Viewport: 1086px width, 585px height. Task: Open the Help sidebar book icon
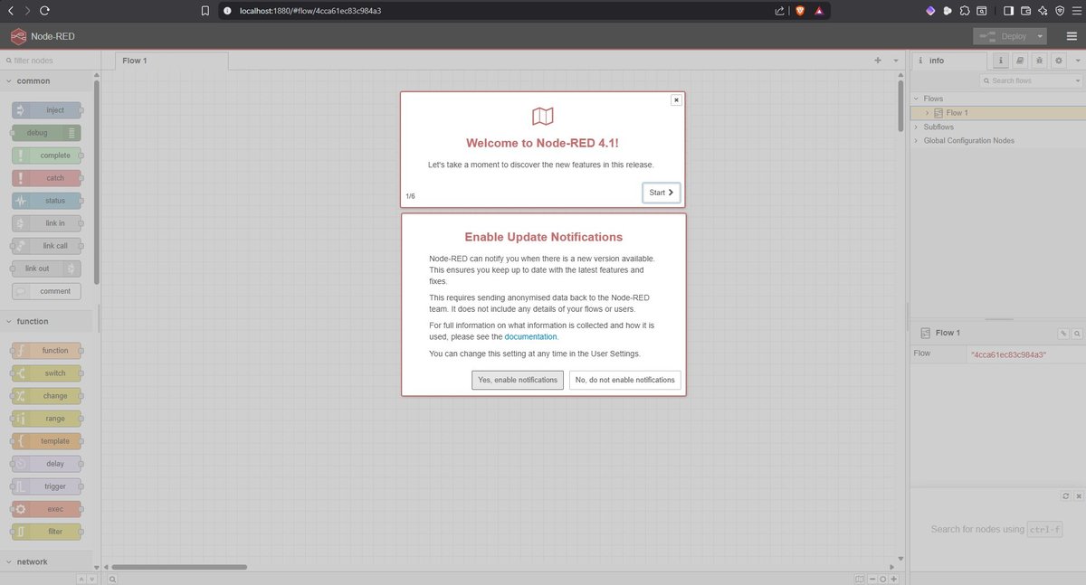coord(1020,61)
